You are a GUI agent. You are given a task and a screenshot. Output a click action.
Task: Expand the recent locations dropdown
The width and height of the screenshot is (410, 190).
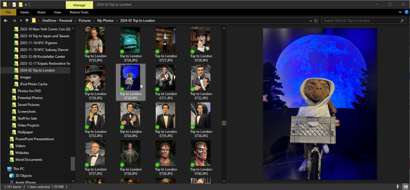(20, 20)
